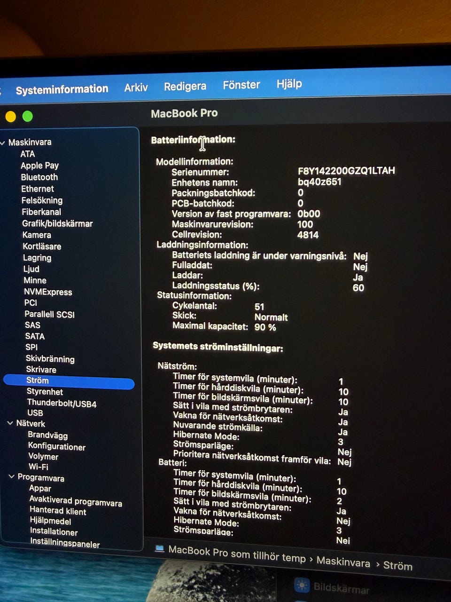Select Volymer under Nätverk
Screen dimensions: 451x602
43,457
